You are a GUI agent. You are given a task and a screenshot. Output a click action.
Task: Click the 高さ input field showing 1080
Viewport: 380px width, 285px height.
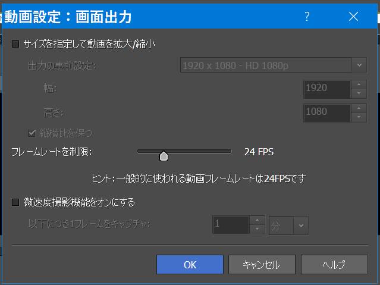point(327,113)
